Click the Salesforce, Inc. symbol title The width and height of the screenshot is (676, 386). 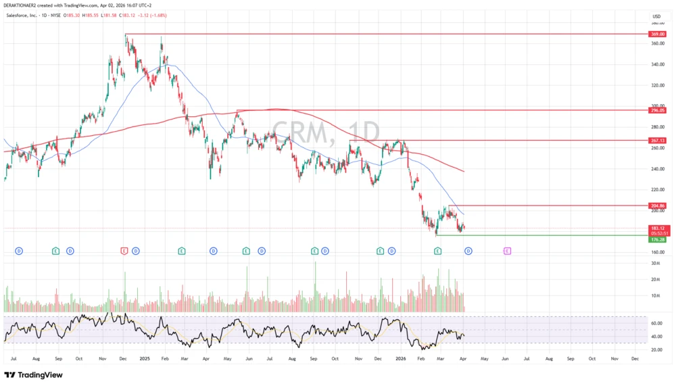point(22,16)
